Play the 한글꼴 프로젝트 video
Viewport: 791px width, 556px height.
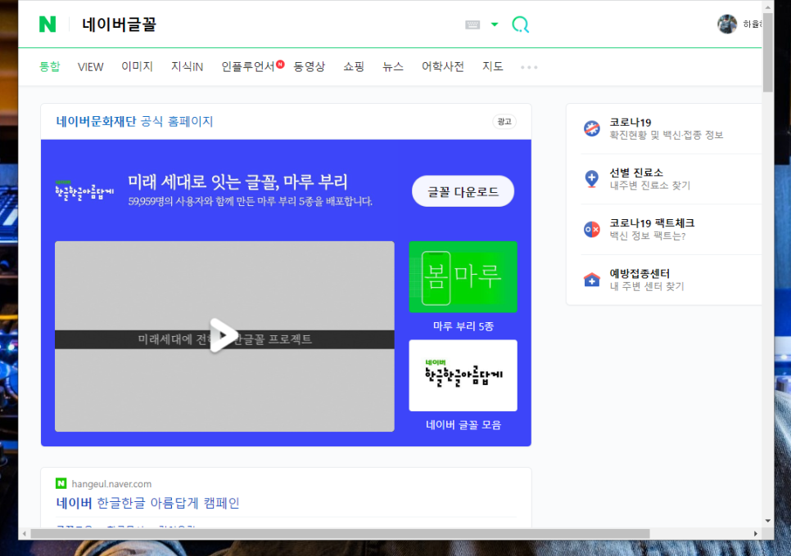[223, 335]
